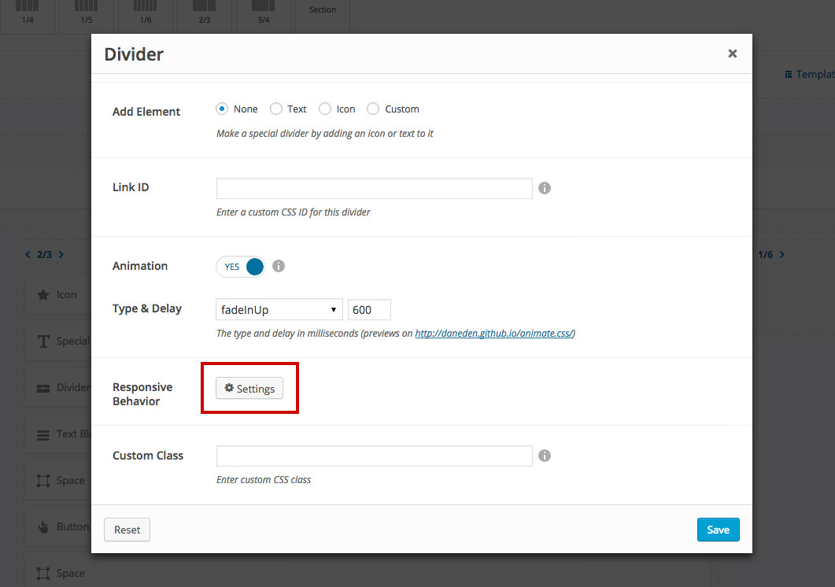Click the Text Block lines icon
The height and width of the screenshot is (587, 835).
pyautogui.click(x=43, y=434)
